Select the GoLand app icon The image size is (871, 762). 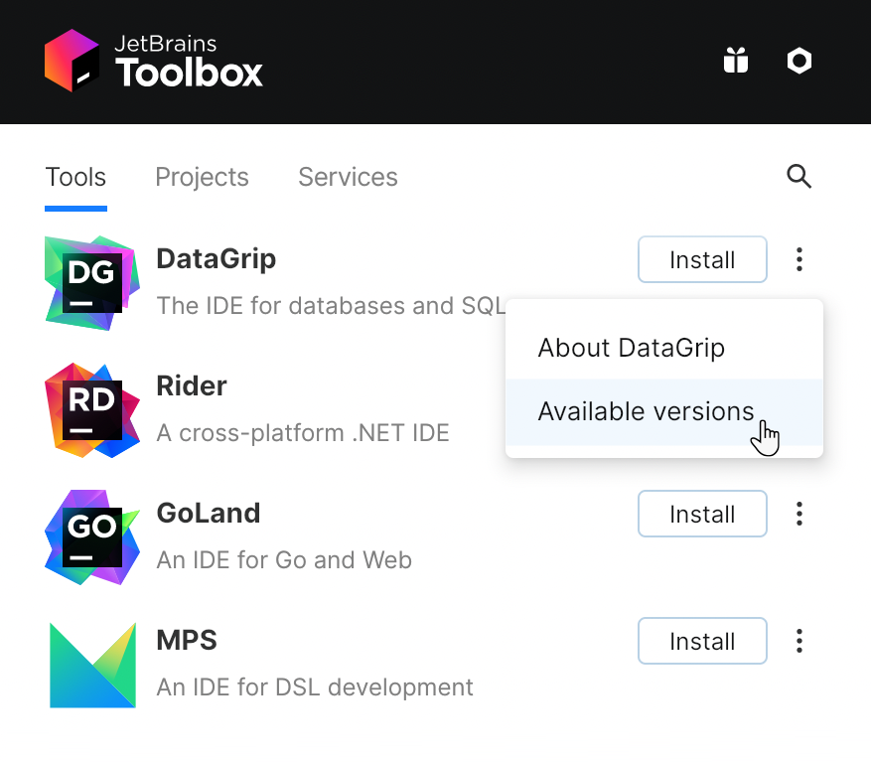[91, 535]
